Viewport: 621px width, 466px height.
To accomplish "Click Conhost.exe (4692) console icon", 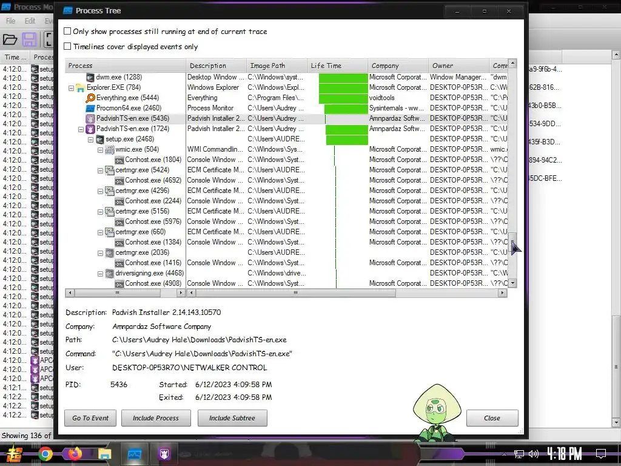I will click(119, 181).
